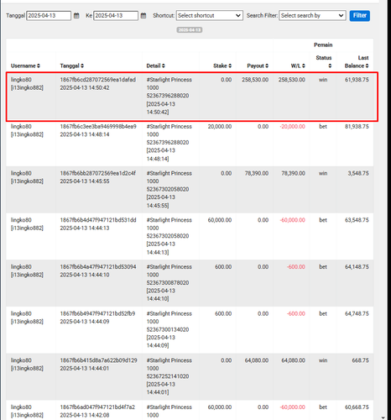
Task: Click last balance 63,548.75
Action: point(357,220)
